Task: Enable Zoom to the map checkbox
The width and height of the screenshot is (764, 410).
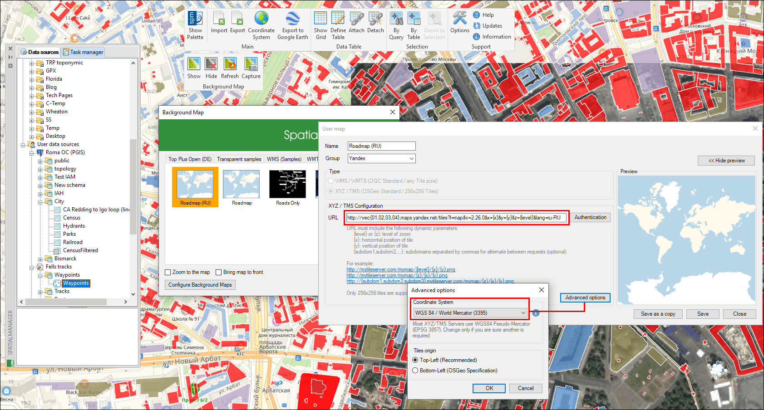Action: point(168,272)
